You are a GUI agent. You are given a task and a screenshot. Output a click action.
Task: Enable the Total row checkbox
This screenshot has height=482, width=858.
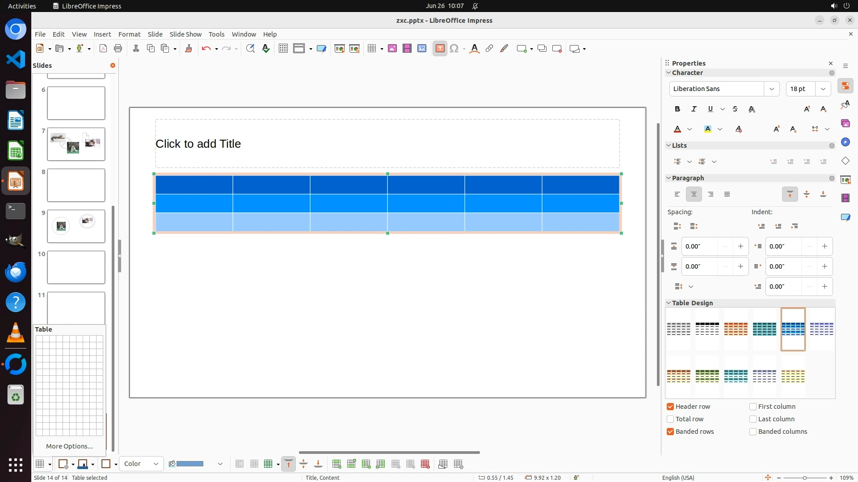tap(670, 419)
